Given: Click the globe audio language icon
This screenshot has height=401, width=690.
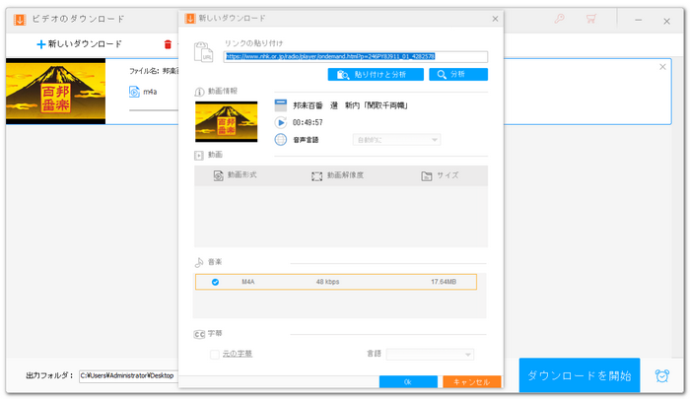Looking at the screenshot, I should pos(280,139).
